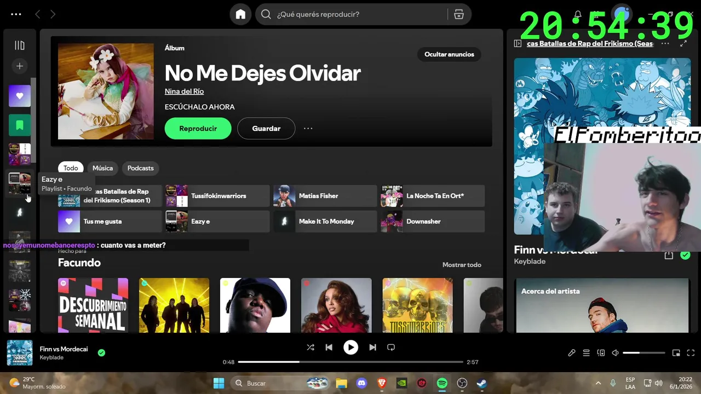
Task: Open the three-dot app menu
Action: click(16, 14)
